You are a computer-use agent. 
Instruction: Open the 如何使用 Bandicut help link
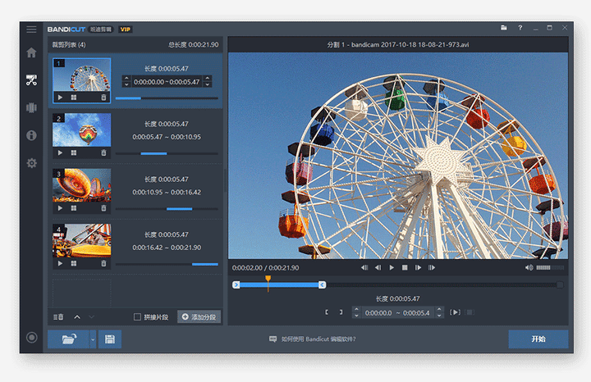pyautogui.click(x=313, y=339)
